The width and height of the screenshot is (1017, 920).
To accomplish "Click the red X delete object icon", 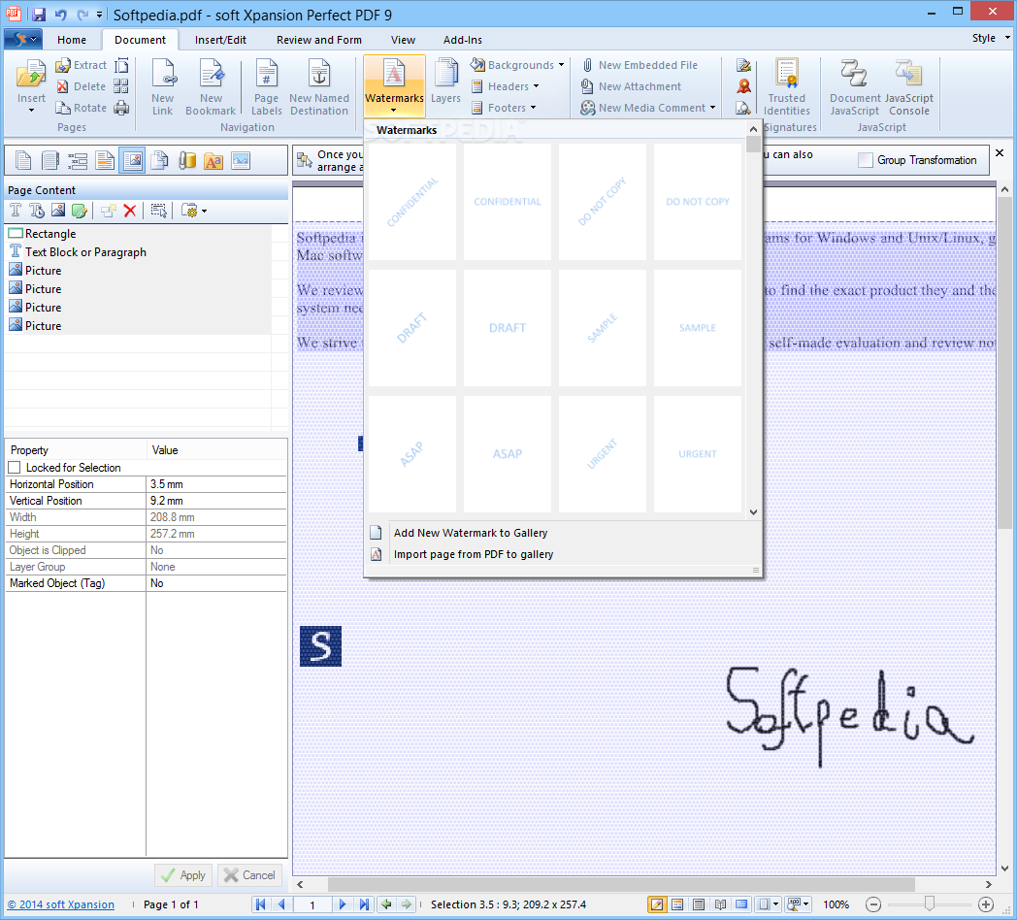I will 130,211.
